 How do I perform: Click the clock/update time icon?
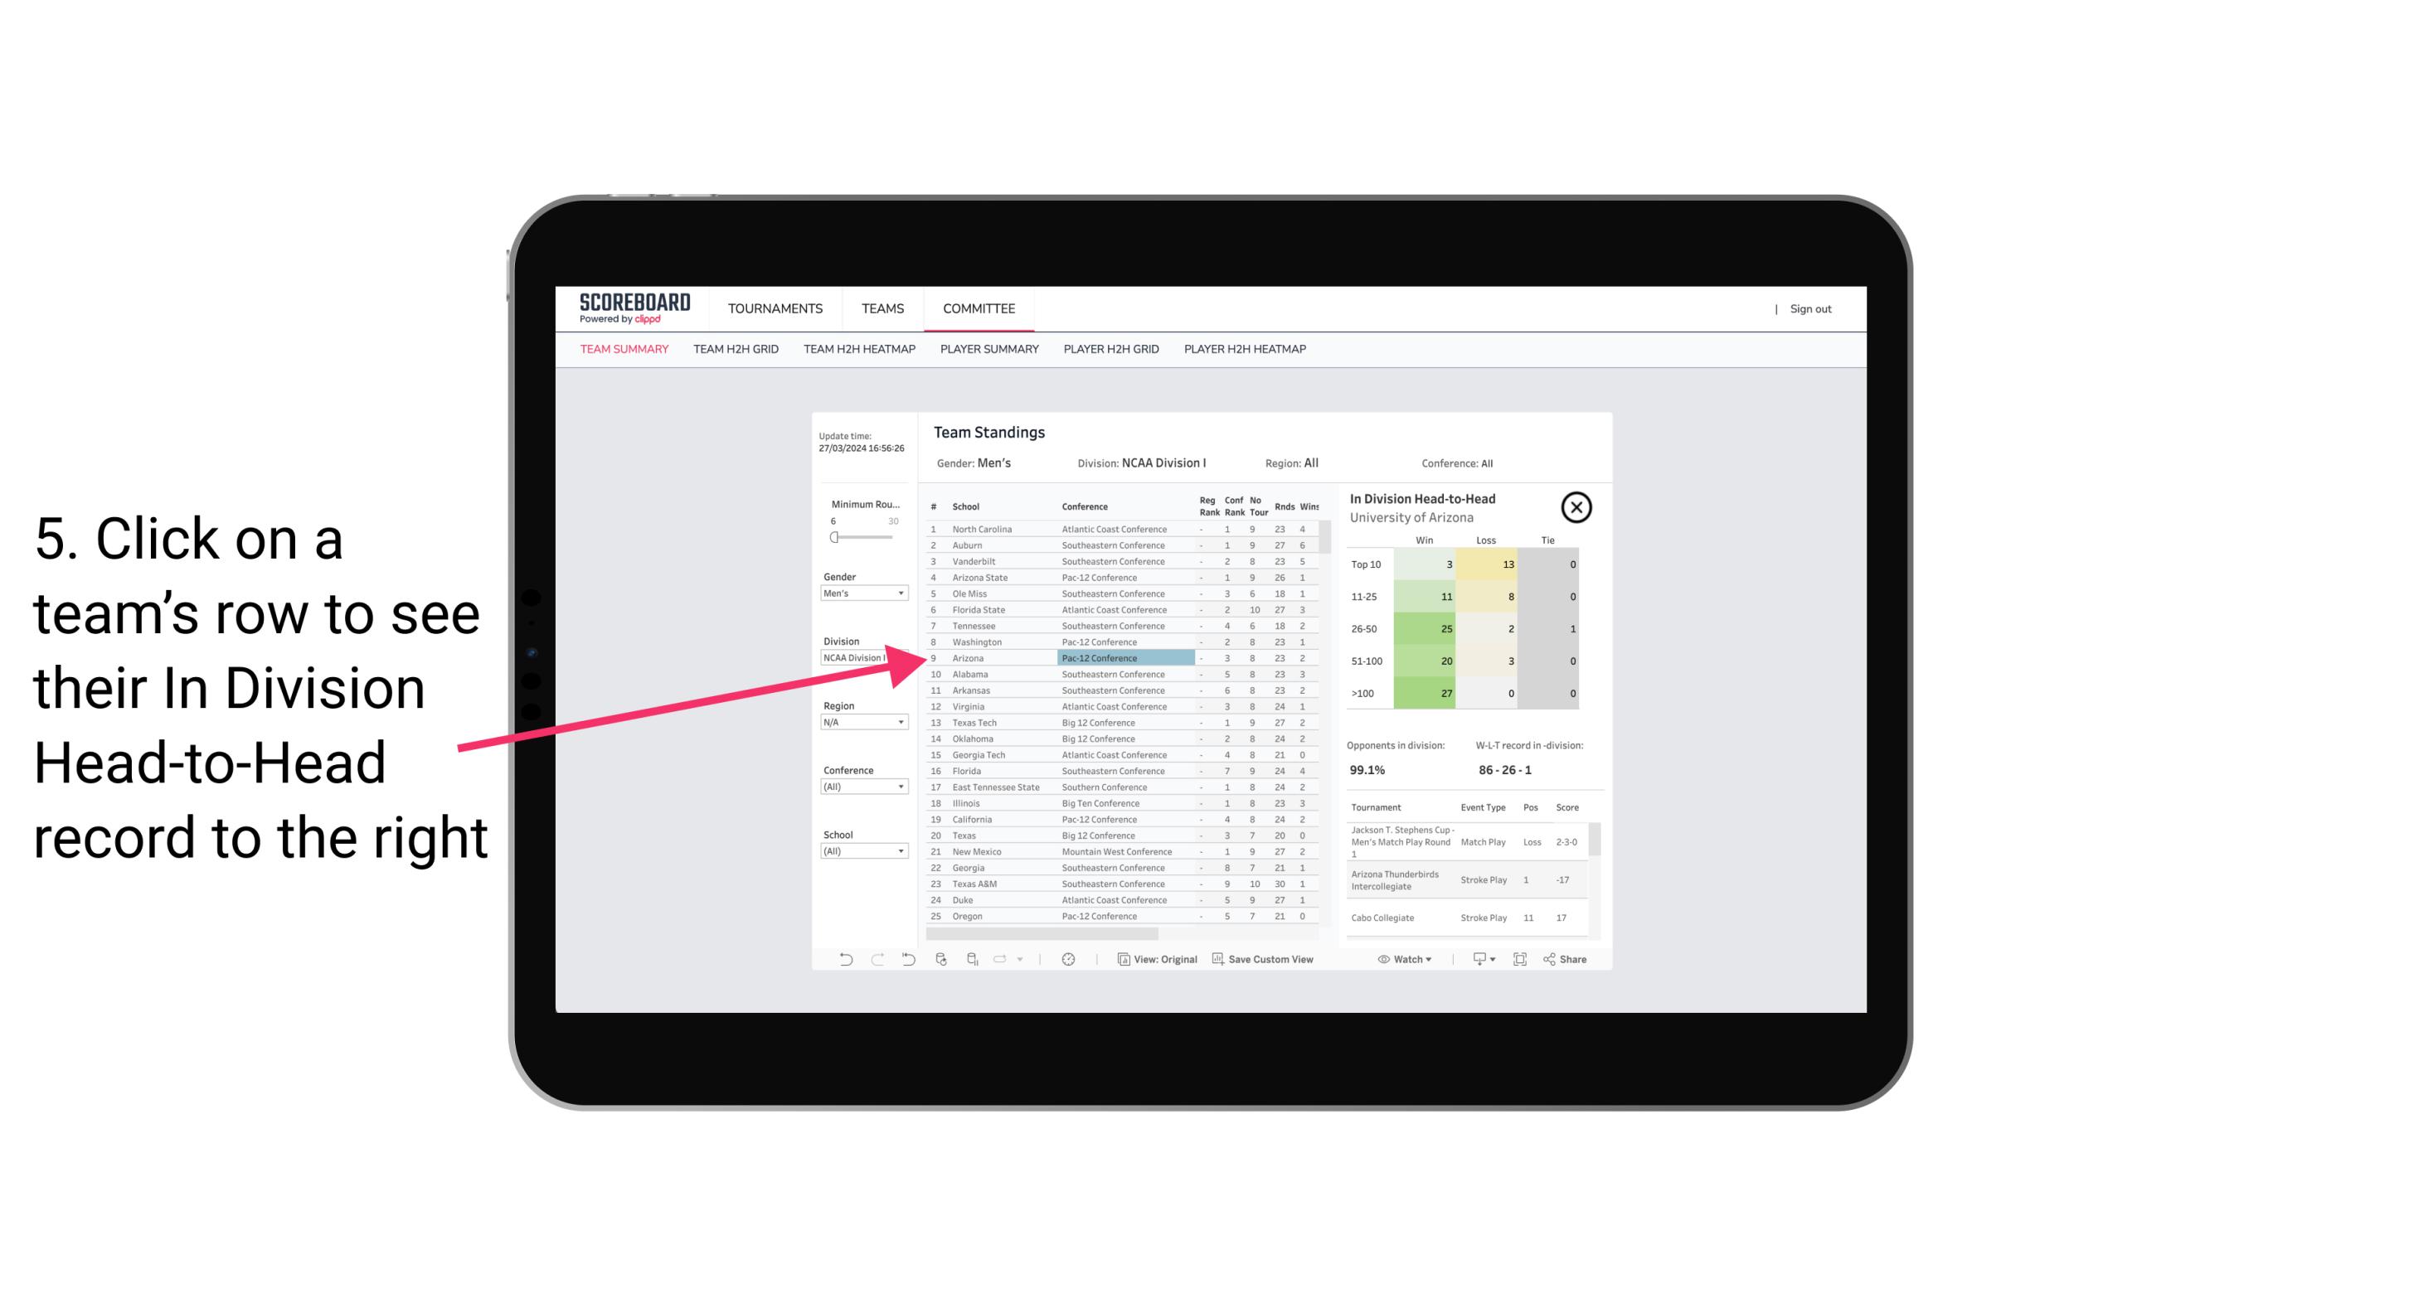(1068, 959)
